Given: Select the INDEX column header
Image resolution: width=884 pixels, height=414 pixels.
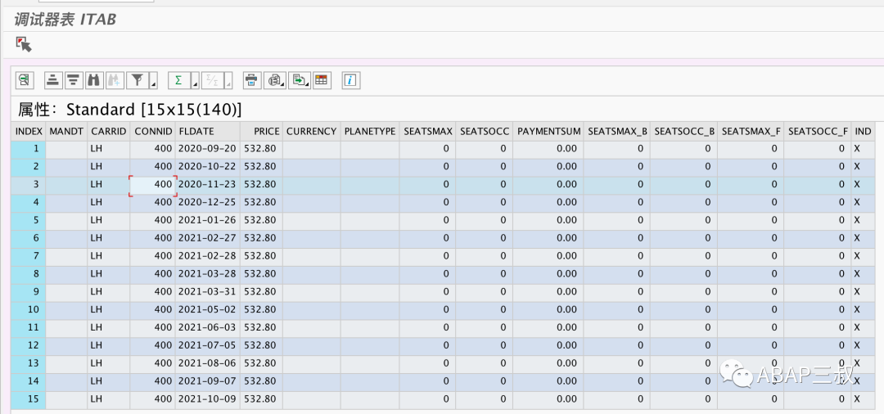Looking at the screenshot, I should click(x=29, y=131).
